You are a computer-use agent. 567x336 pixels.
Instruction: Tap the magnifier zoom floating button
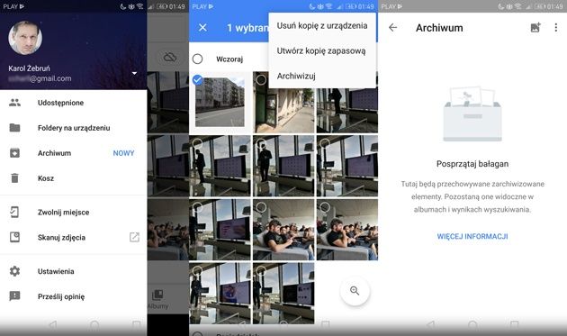click(x=355, y=291)
